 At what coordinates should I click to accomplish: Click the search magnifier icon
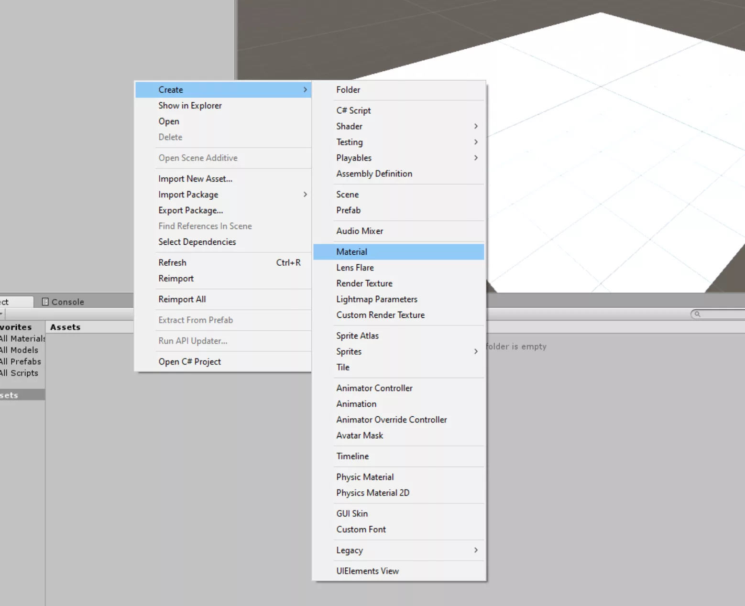(x=697, y=314)
